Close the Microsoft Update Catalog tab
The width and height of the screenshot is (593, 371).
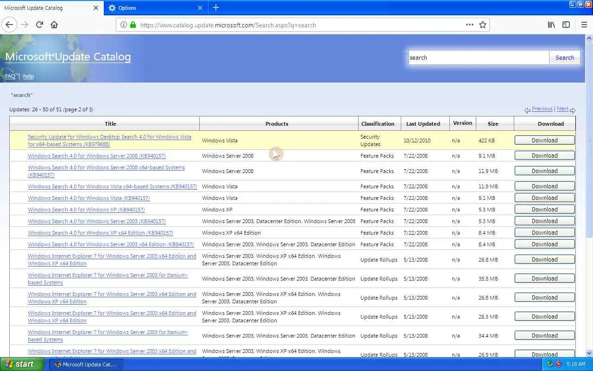[x=96, y=8]
